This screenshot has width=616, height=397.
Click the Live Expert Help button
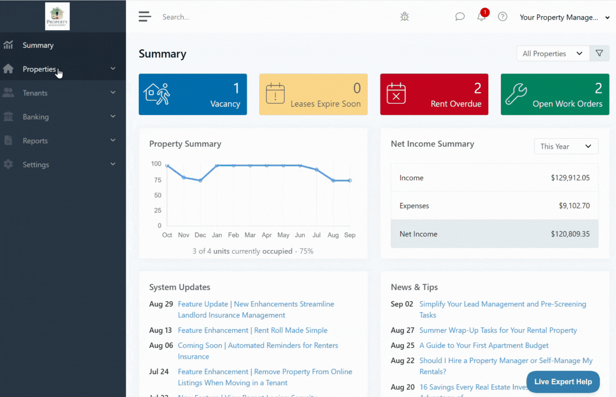pos(563,382)
